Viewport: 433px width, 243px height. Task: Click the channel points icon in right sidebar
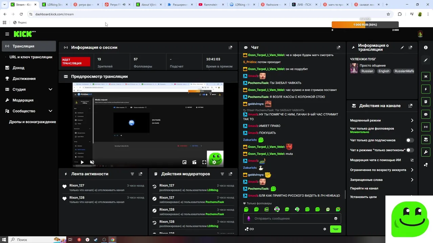click(x=426, y=165)
